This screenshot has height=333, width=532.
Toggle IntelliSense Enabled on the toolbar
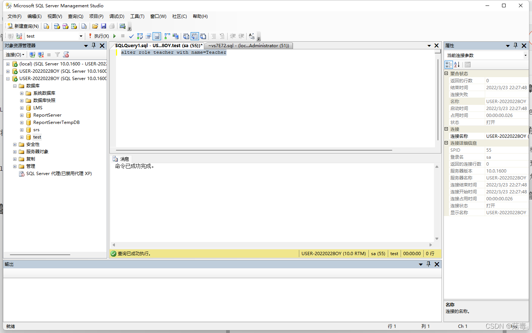pos(157,36)
